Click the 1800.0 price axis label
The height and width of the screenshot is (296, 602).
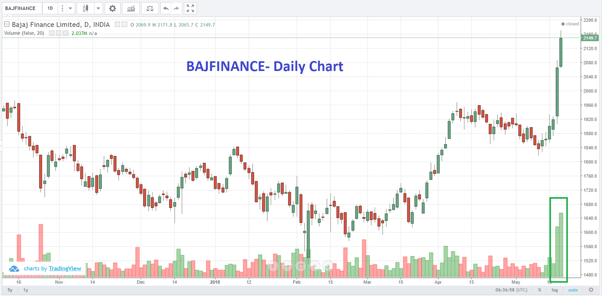590,162
